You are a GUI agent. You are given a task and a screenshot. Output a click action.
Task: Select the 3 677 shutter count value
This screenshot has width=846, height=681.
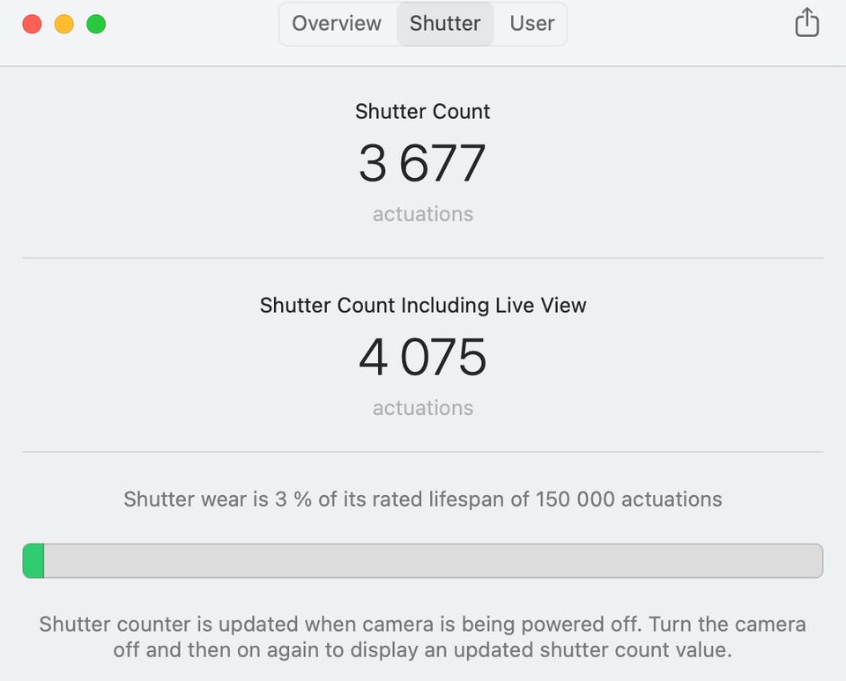(423, 164)
